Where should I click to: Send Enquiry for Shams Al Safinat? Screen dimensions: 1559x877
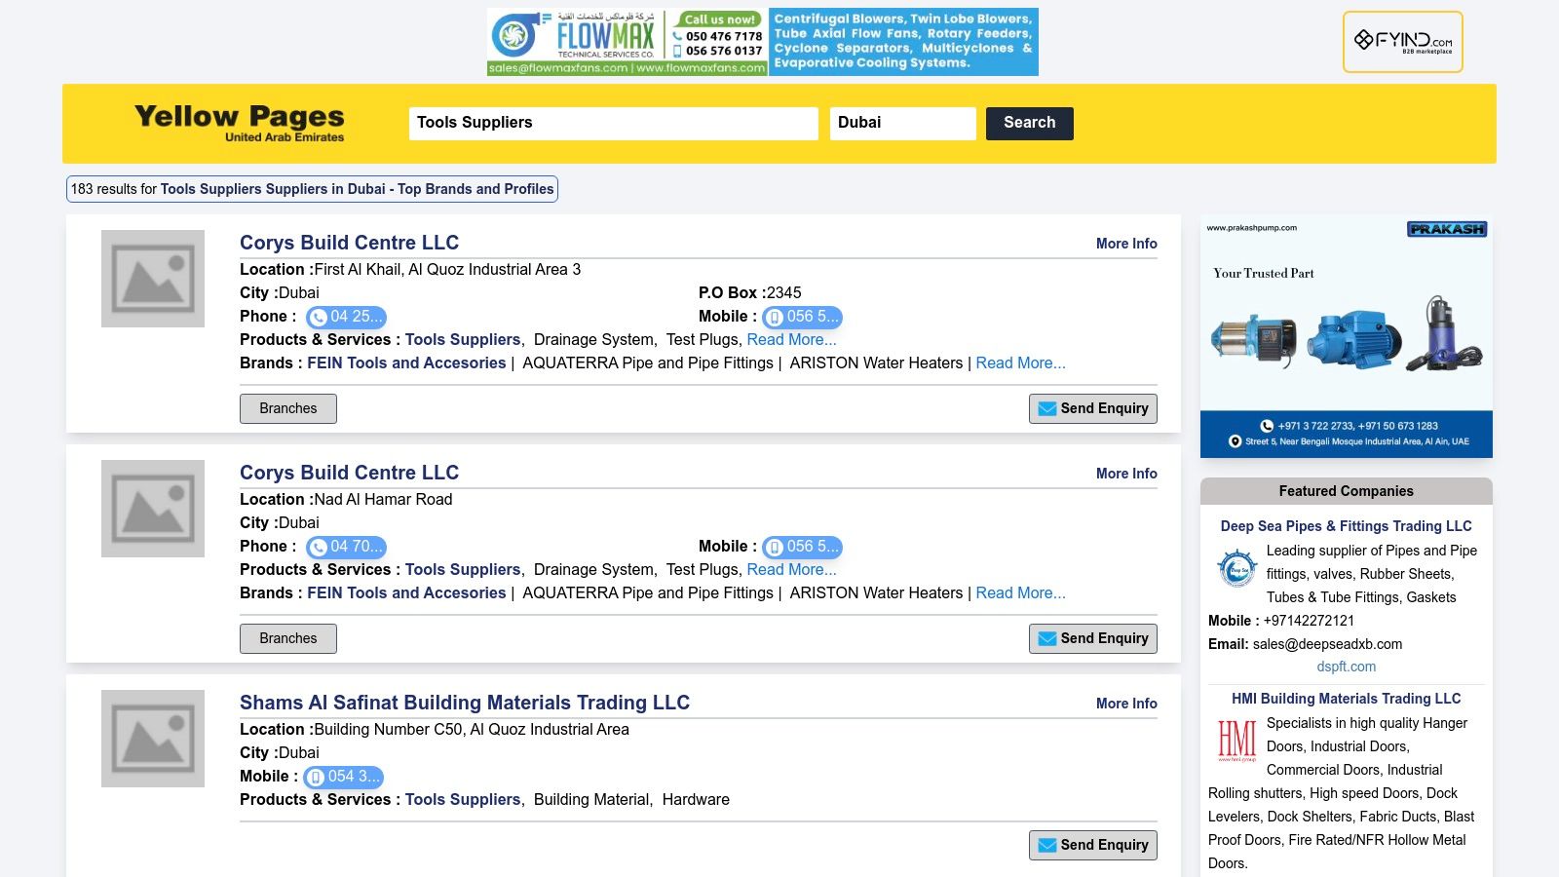(1092, 845)
